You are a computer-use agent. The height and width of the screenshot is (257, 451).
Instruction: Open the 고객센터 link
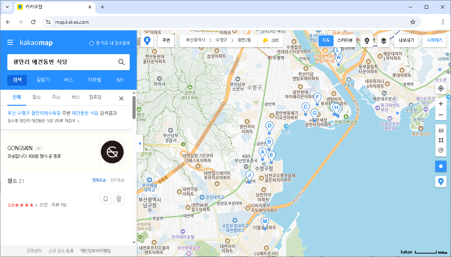34,250
